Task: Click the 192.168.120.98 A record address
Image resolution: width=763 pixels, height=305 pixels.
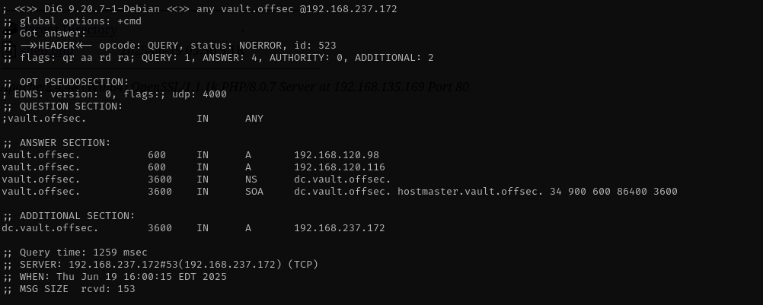Action: click(x=337, y=155)
